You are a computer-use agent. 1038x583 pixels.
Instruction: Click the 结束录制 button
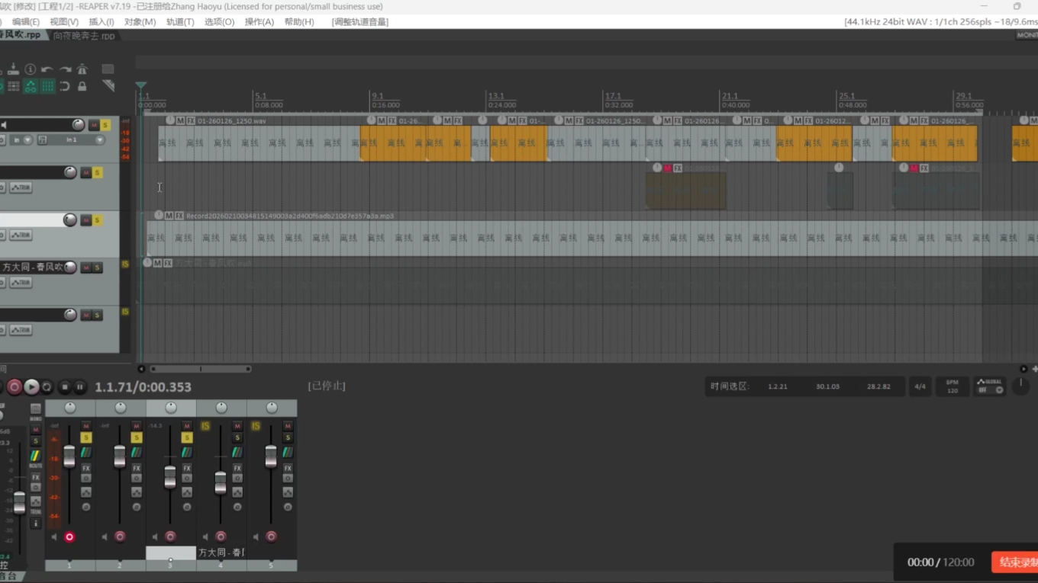tap(1015, 562)
